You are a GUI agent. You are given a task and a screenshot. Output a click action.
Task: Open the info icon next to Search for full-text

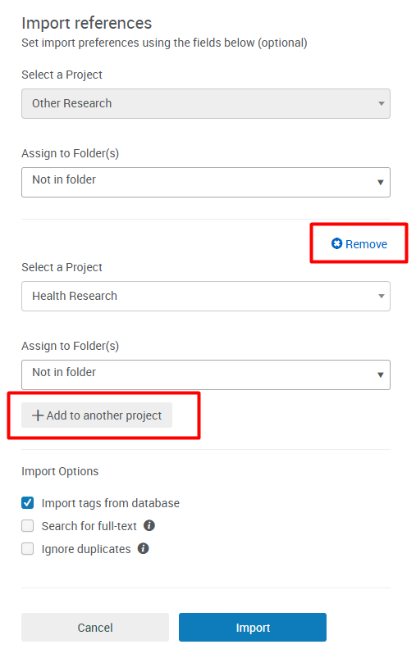click(149, 525)
